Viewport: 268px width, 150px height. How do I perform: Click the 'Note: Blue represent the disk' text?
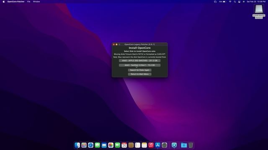pos(139,57)
